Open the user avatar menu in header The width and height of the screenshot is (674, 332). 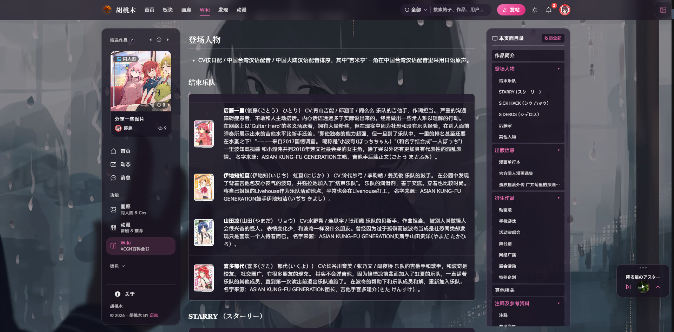coord(564,10)
